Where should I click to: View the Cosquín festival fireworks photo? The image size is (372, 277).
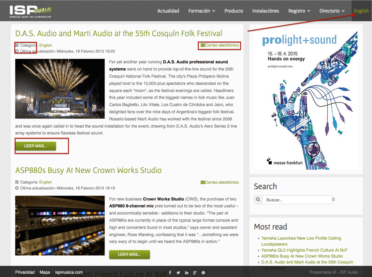click(x=60, y=89)
